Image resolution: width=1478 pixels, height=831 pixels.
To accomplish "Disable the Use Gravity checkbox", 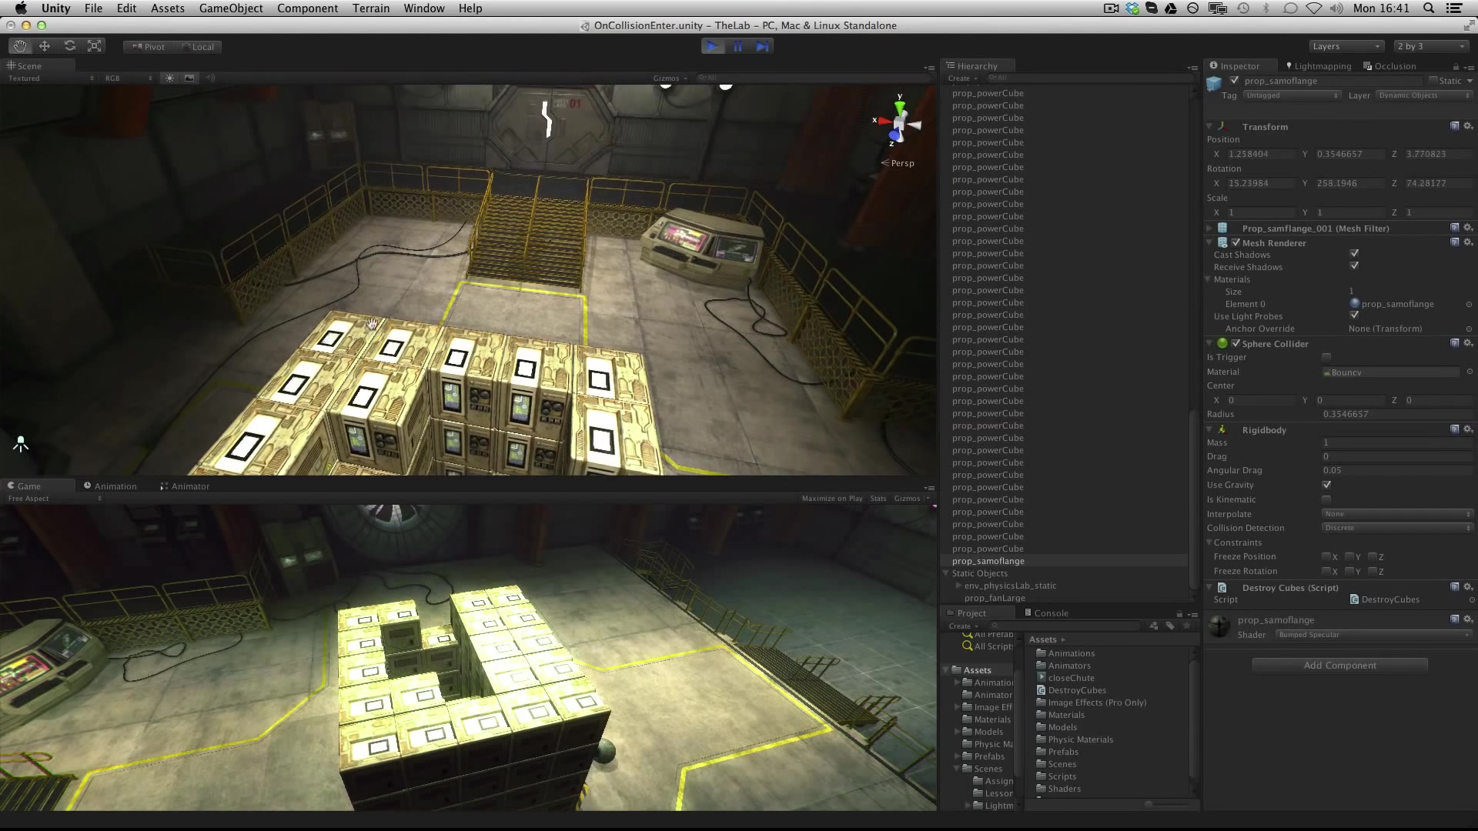I will click(x=1326, y=485).
